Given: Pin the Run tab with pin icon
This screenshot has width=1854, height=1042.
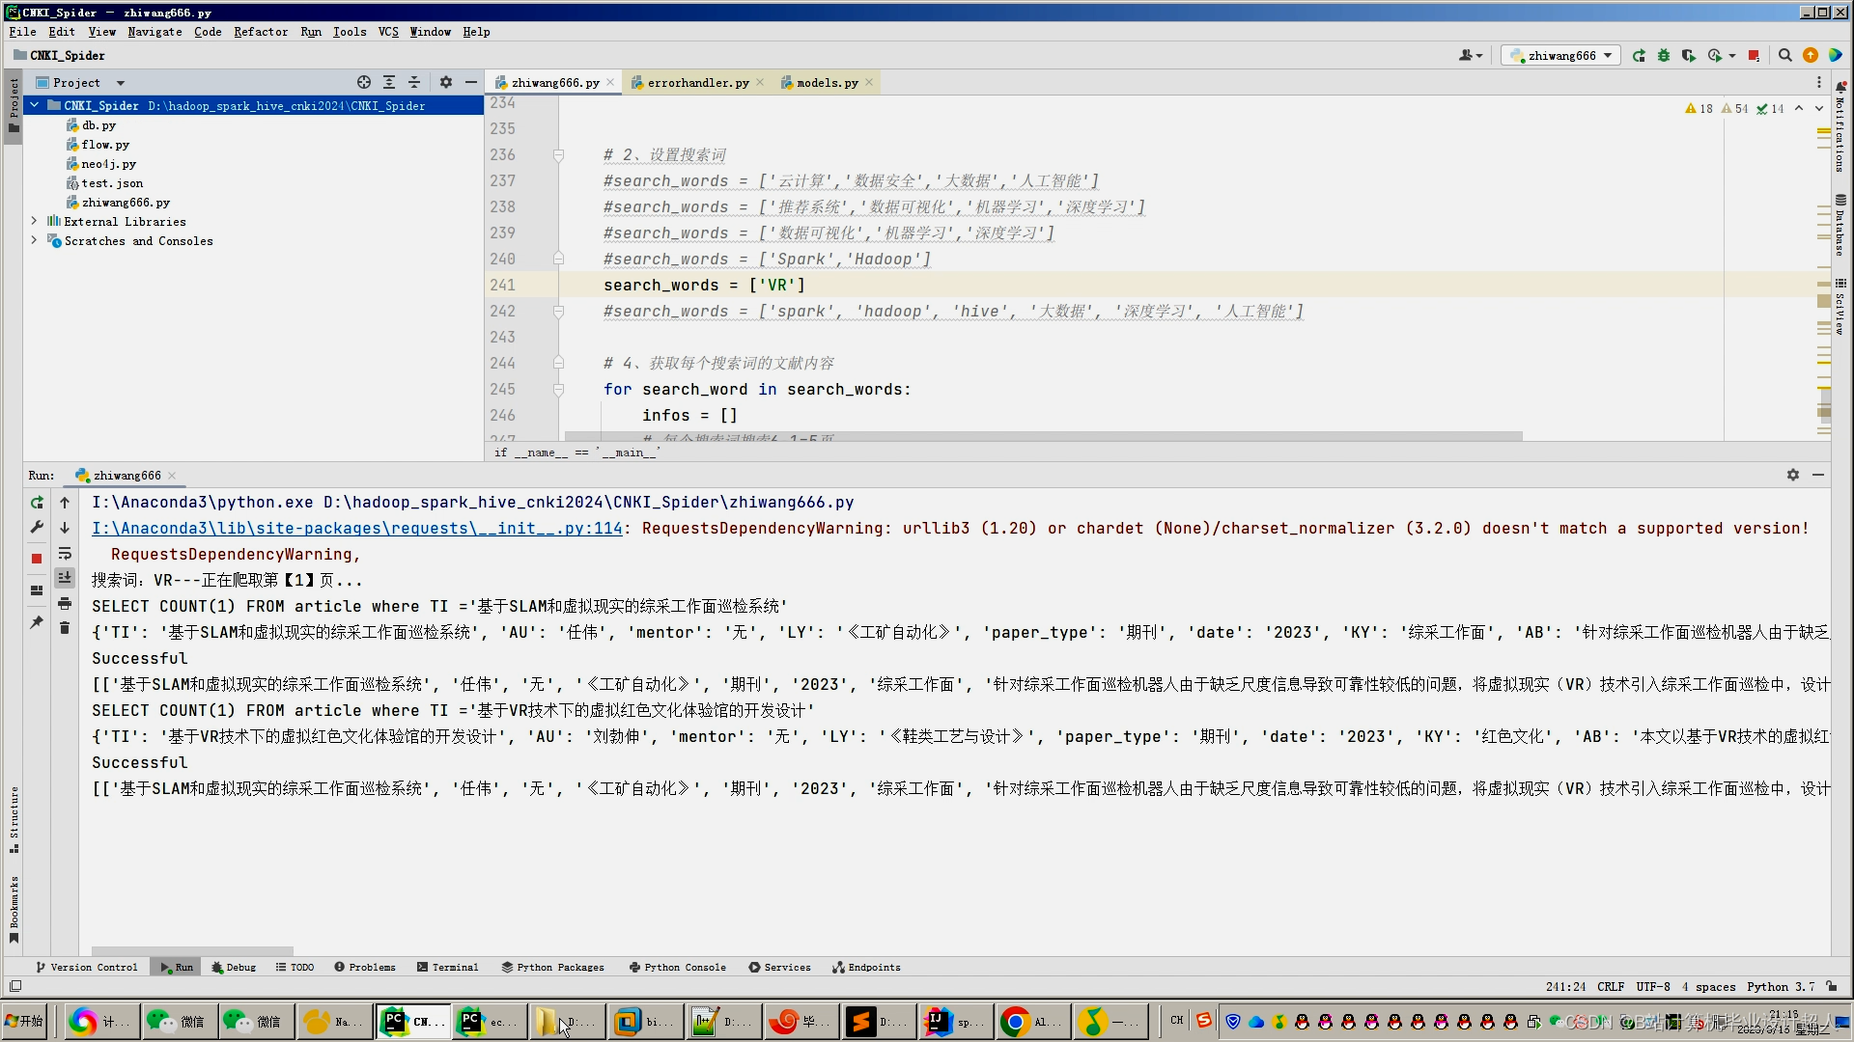Looking at the screenshot, I should (37, 623).
